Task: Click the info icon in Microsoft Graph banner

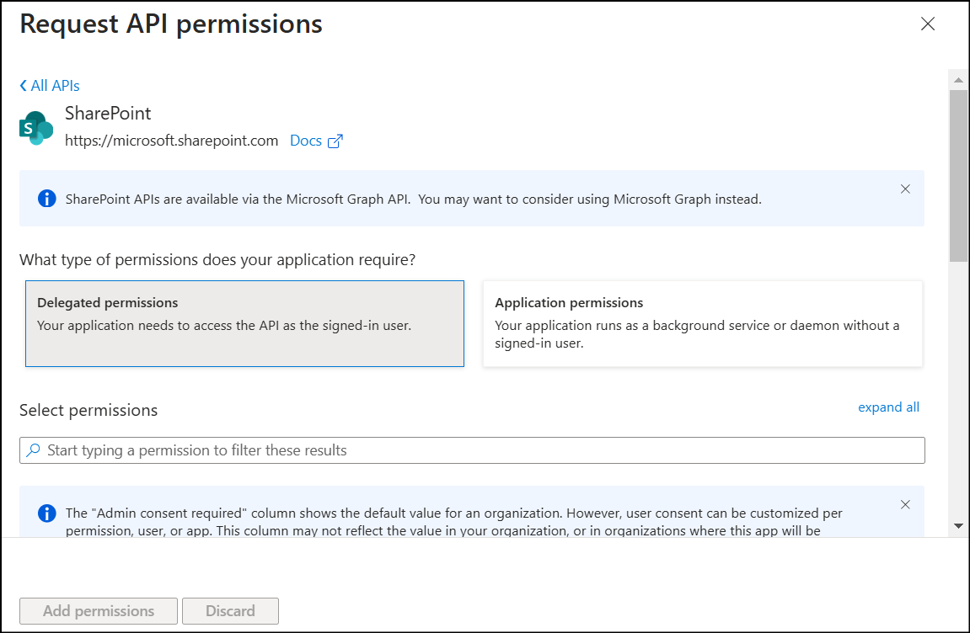Action: coord(46,199)
